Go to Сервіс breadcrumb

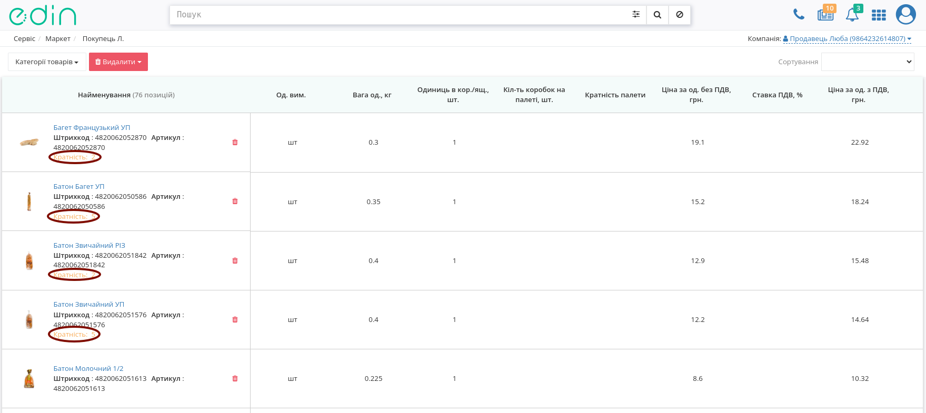click(24, 38)
